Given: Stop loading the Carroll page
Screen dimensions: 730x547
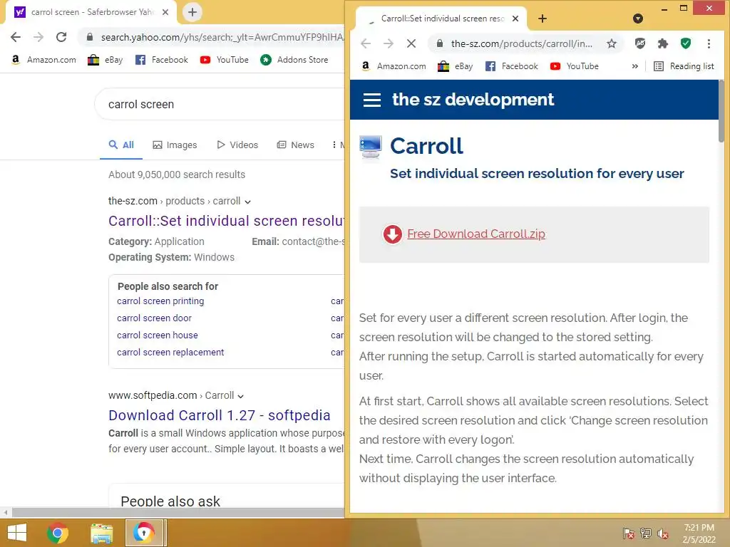Looking at the screenshot, I should tap(411, 43).
